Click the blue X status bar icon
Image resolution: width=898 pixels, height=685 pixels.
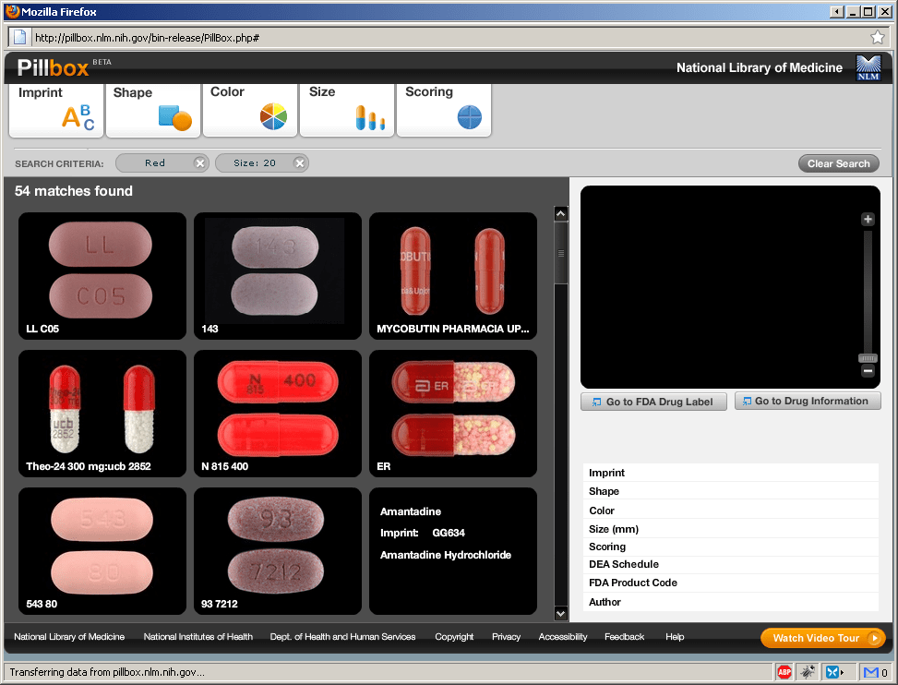[832, 672]
